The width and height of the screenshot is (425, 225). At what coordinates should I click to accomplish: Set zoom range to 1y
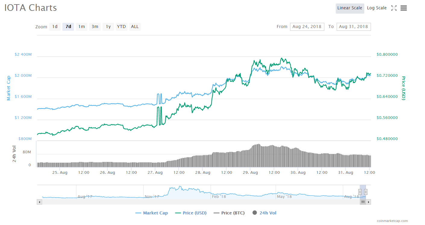(x=108, y=27)
